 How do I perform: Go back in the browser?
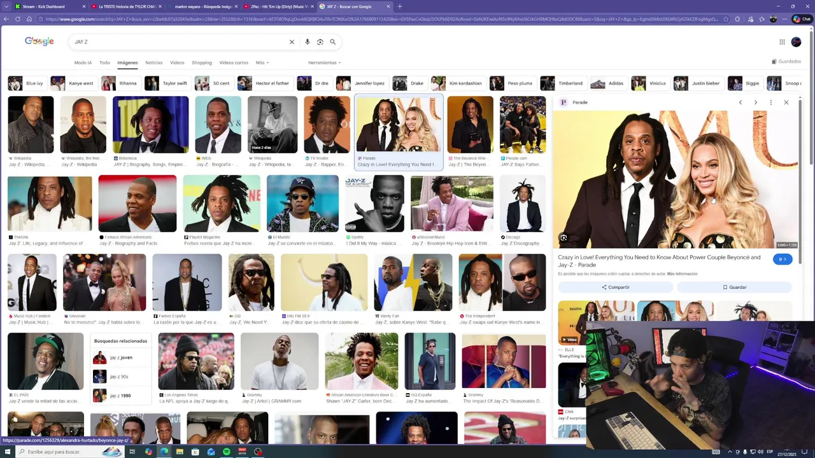6,19
